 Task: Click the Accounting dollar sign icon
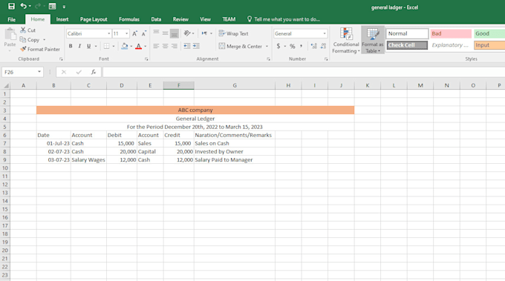coord(278,46)
